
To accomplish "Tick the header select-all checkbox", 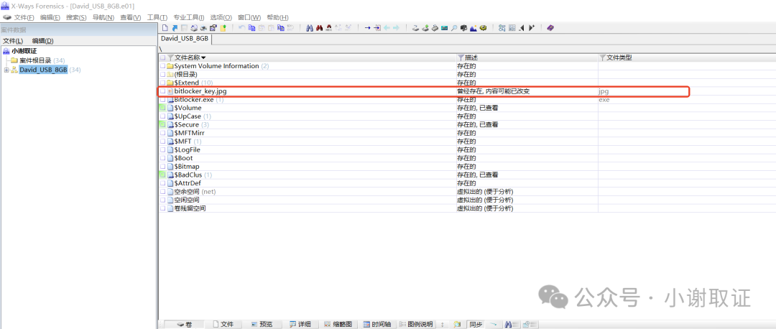I will 163,58.
